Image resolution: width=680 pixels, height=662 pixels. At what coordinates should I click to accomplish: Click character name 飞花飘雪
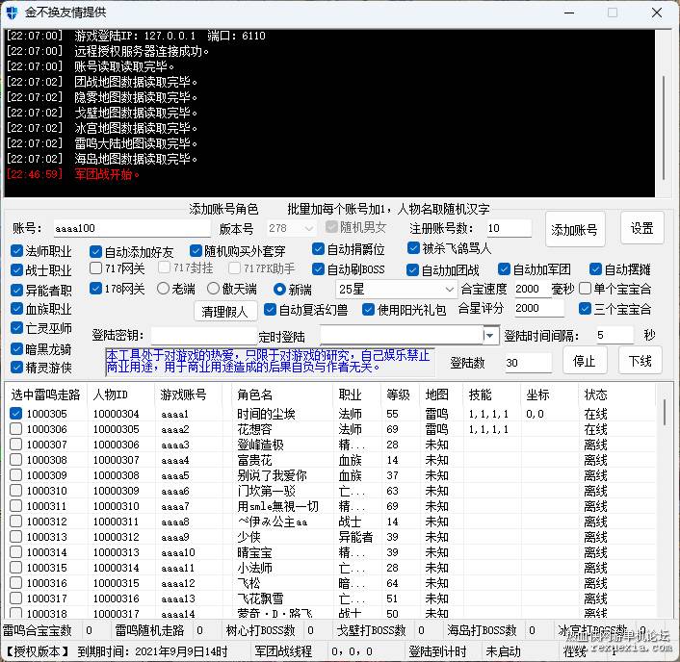coord(260,598)
